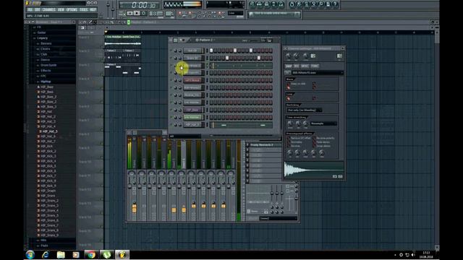This screenshot has height=260, width=463.
Task: Open the CHANNELS menu
Action: [x=49, y=9]
